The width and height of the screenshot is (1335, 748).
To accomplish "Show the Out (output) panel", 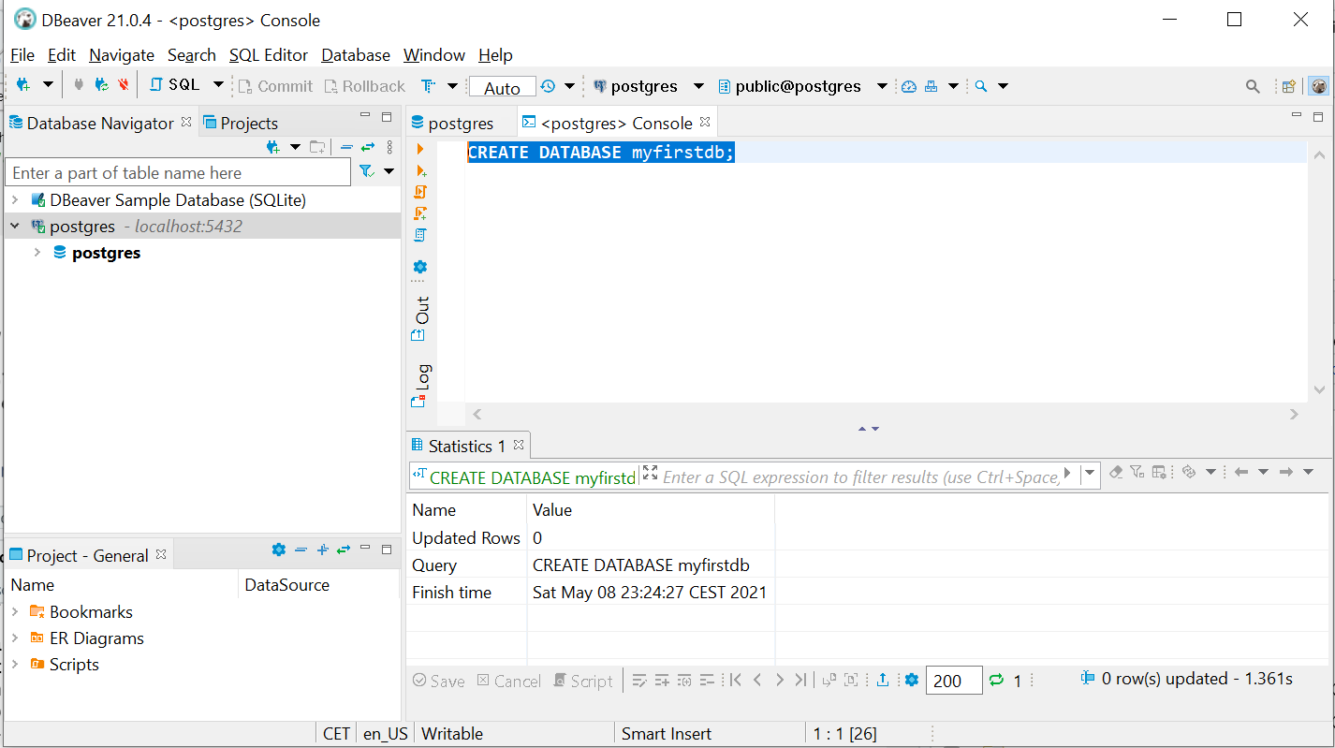I will point(421,318).
